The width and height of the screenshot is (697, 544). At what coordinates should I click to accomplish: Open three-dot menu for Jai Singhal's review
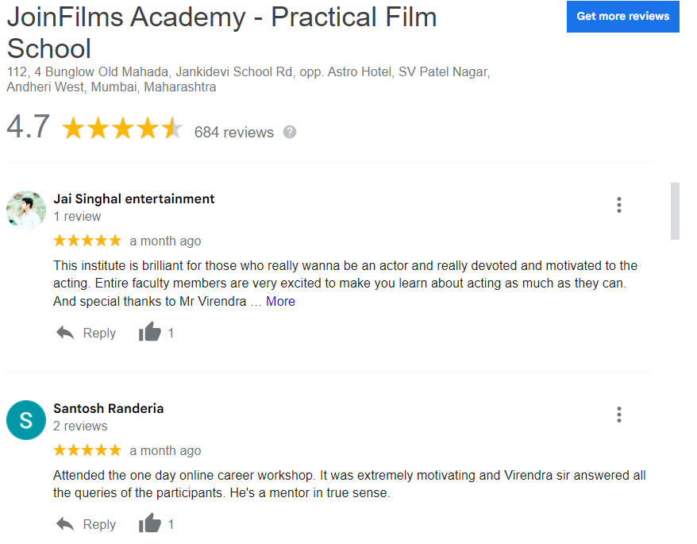click(x=619, y=205)
